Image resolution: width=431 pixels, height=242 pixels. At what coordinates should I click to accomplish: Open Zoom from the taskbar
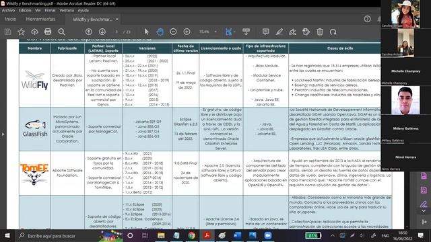pyautogui.click(x=268, y=236)
